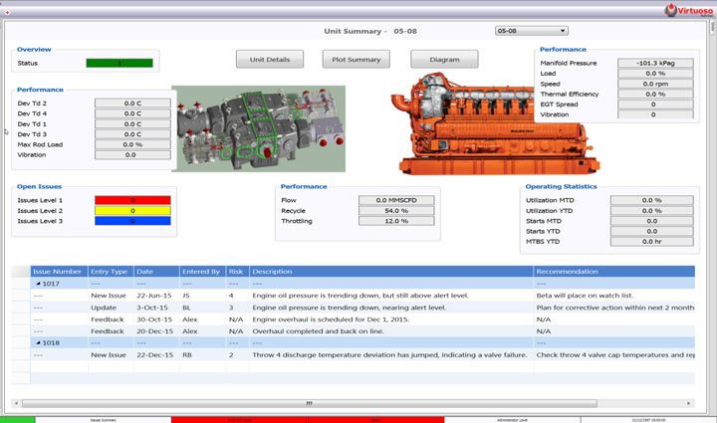The width and height of the screenshot is (717, 423).
Task: Show the unit Diagram
Action: tap(444, 60)
